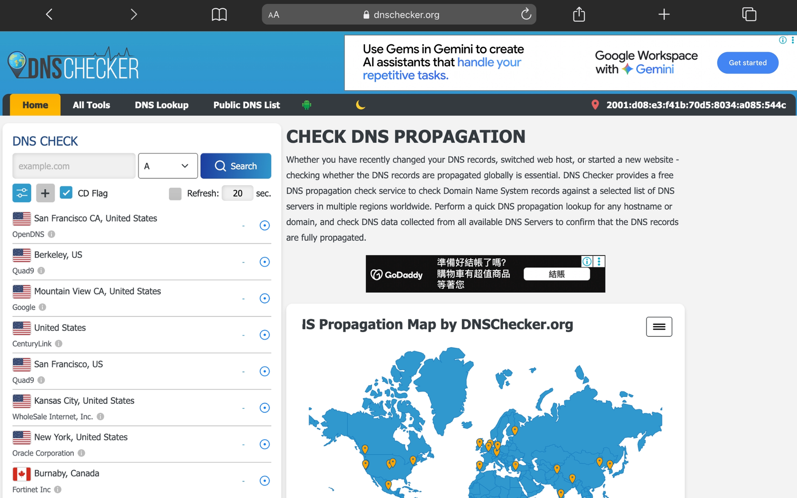Image resolution: width=797 pixels, height=498 pixels.
Task: Reload the page in address bar
Action: point(526,14)
